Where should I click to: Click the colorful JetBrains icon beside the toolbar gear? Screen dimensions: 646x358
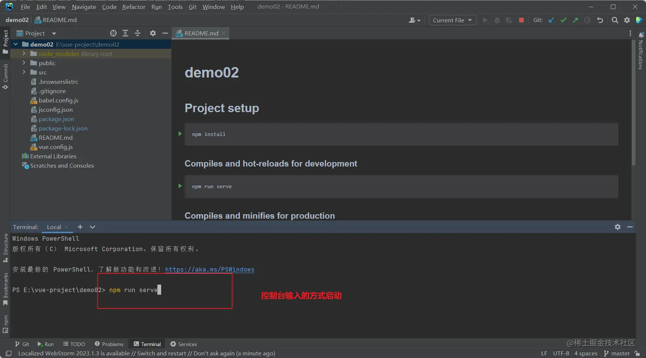click(639, 20)
